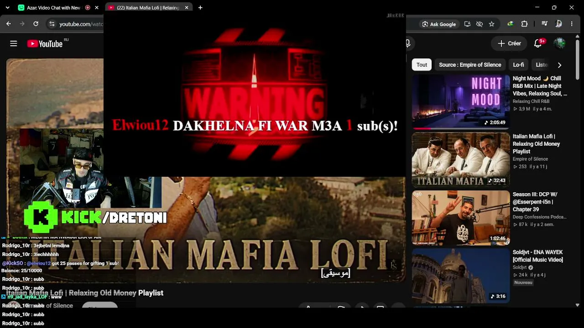The image size is (584, 328).
Task: Click the Kick /DRETONI overlay logo
Action: [x=95, y=217]
